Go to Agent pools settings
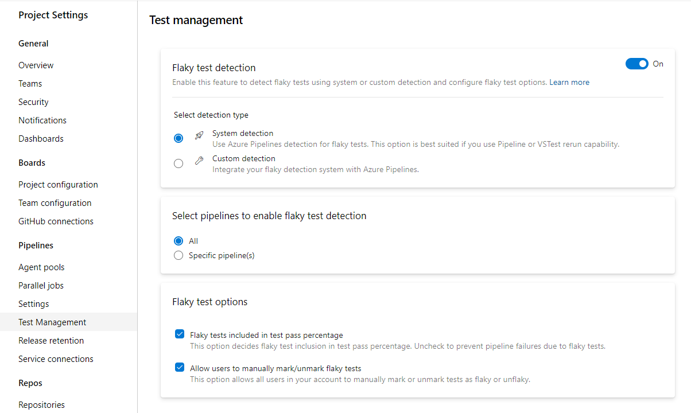The height and width of the screenshot is (413, 691). coord(41,267)
